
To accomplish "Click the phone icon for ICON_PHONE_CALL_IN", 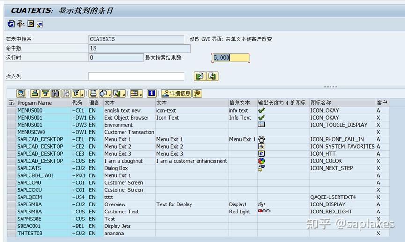I will click(262, 139).
